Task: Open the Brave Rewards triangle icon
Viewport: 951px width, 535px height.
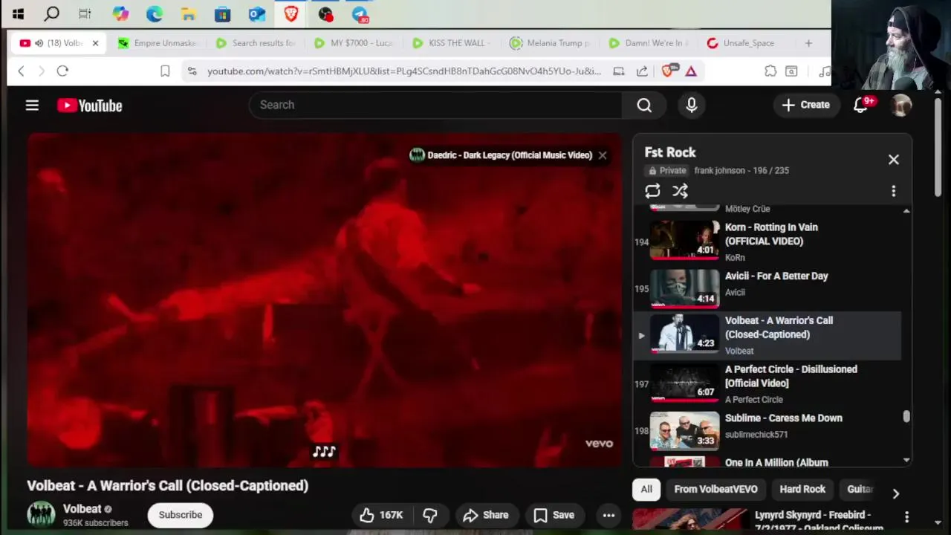Action: coord(691,71)
